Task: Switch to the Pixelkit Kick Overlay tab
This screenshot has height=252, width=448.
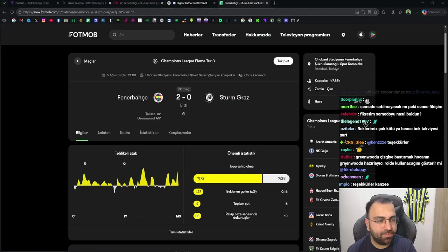Action: click(x=34, y=3)
